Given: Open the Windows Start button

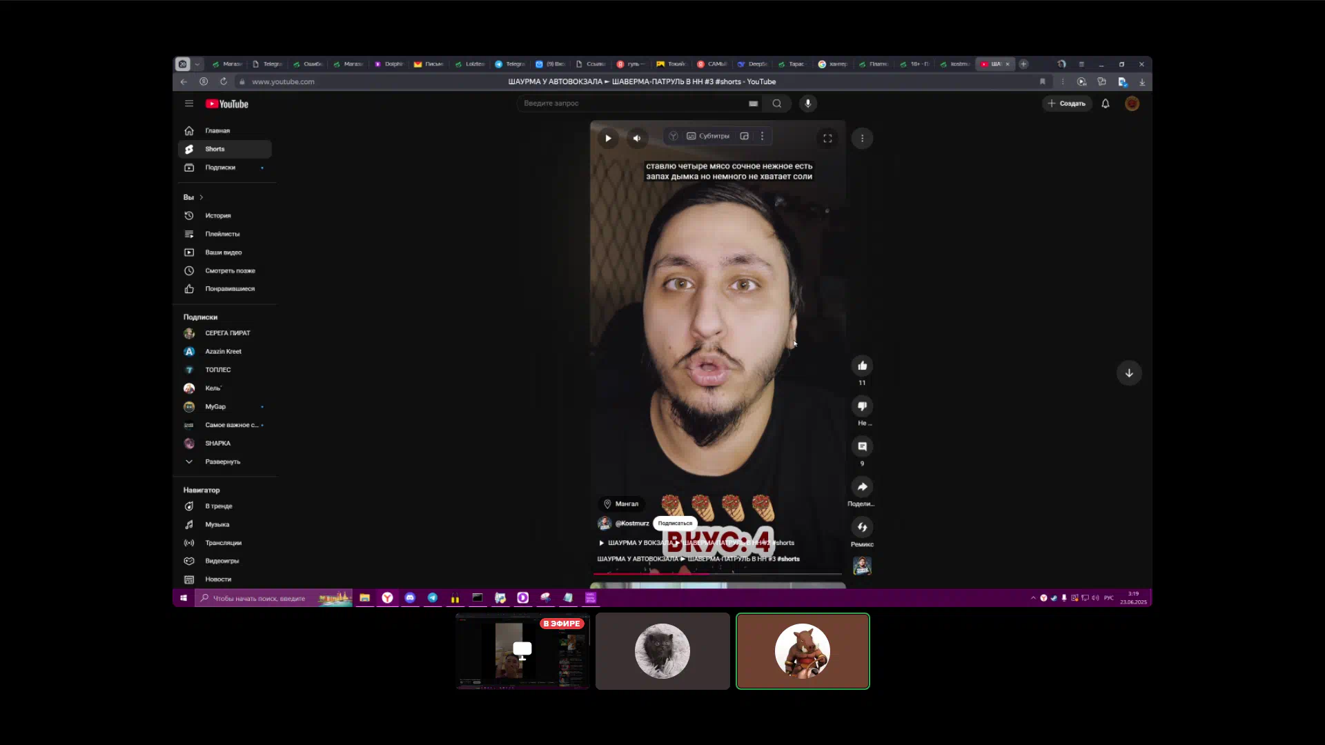Looking at the screenshot, I should (184, 598).
